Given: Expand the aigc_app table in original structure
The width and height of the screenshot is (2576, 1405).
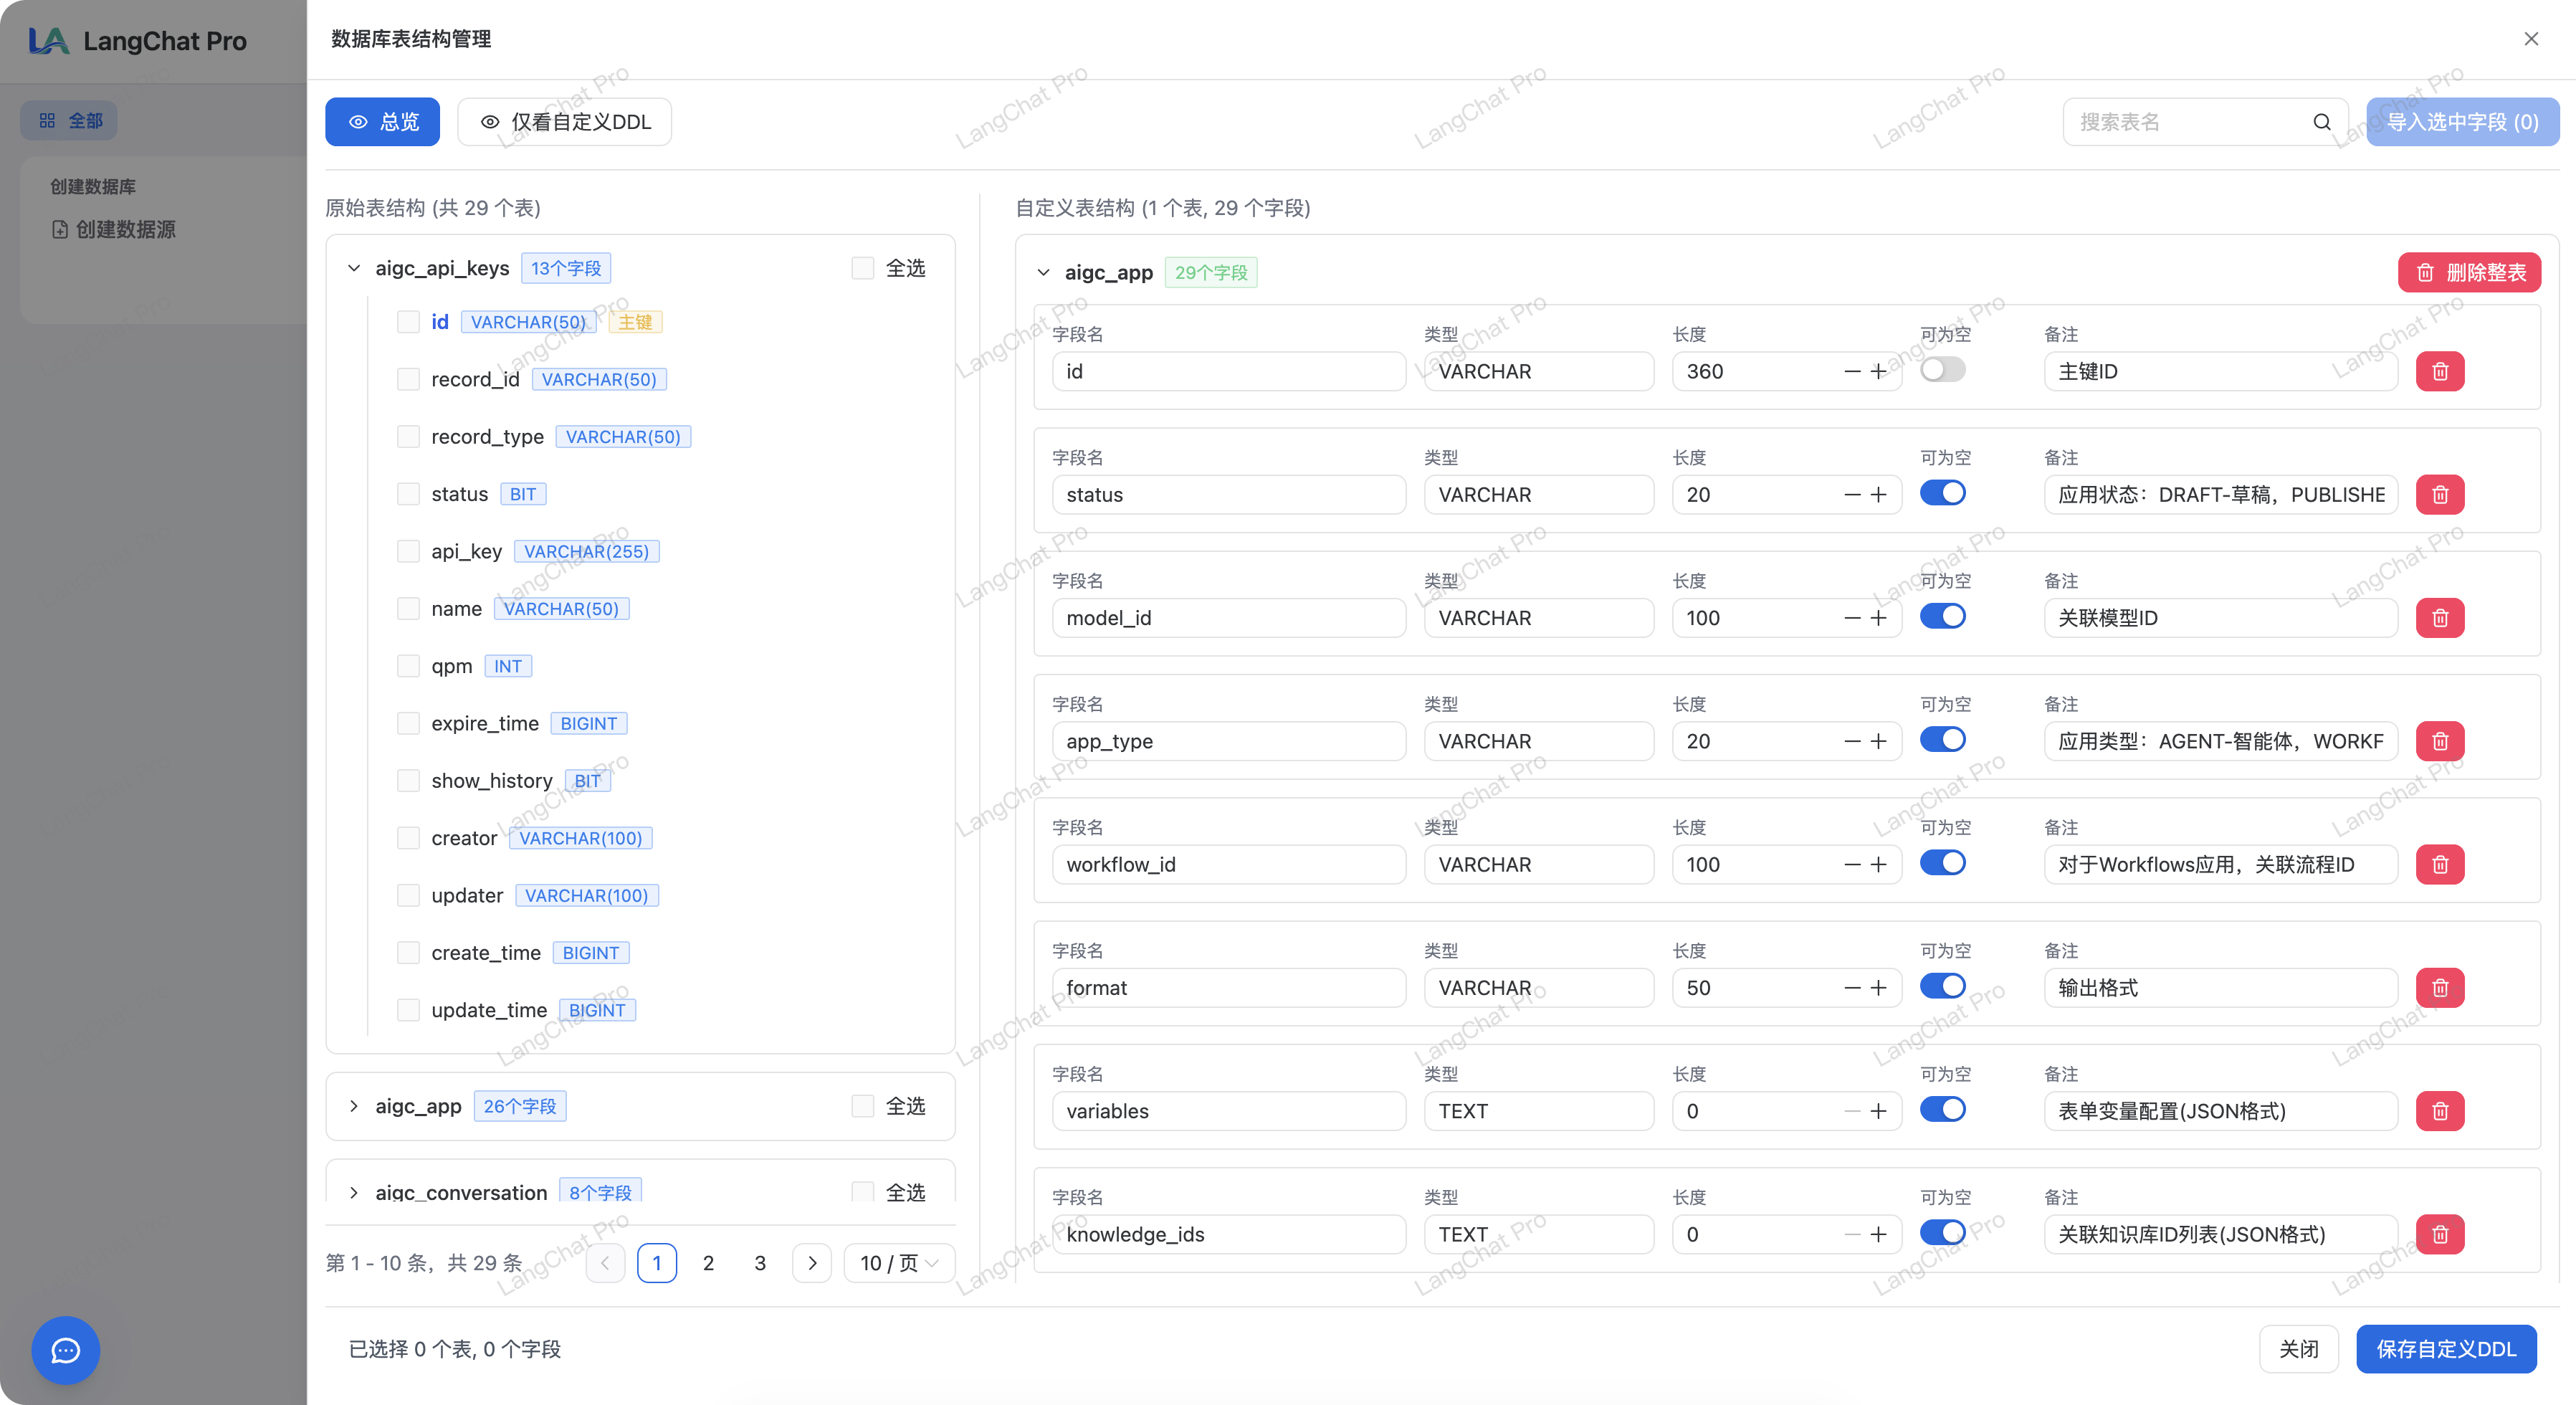Looking at the screenshot, I should coord(354,1106).
